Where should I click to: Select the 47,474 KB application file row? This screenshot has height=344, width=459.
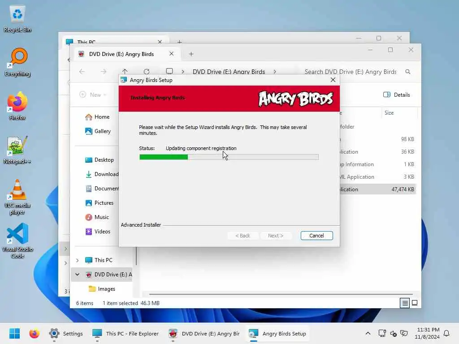click(377, 189)
